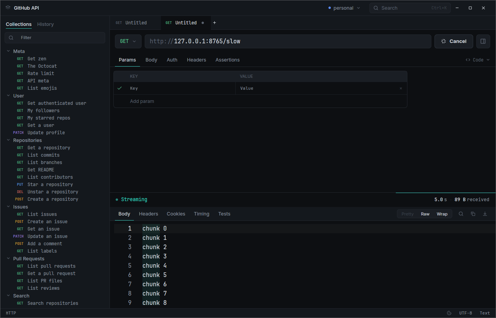Toggle Wrap for response body

[442, 214]
